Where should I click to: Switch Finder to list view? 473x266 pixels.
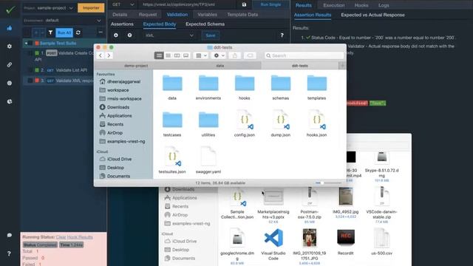(x=168, y=55)
